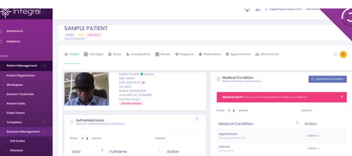Click the notifications icon beside the bar chart
The image size is (352, 156).
coord(247,10)
